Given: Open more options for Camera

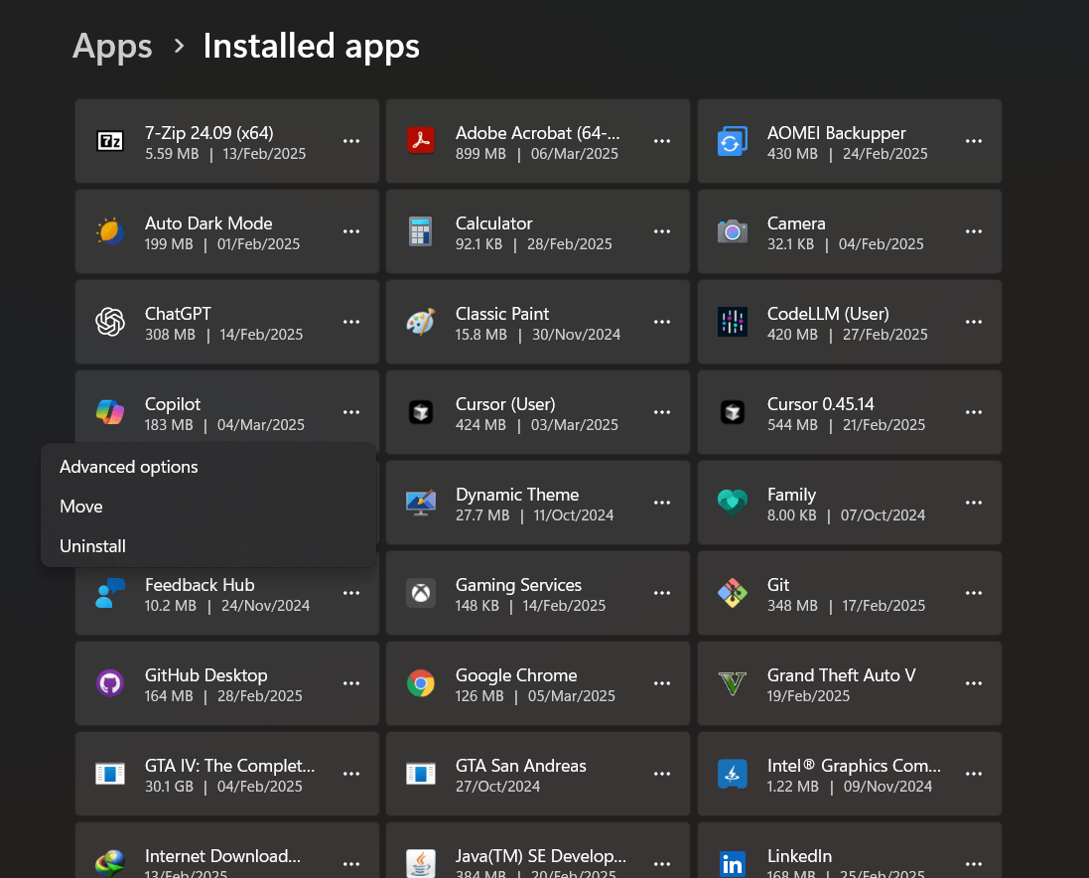Looking at the screenshot, I should pyautogui.click(x=974, y=231).
